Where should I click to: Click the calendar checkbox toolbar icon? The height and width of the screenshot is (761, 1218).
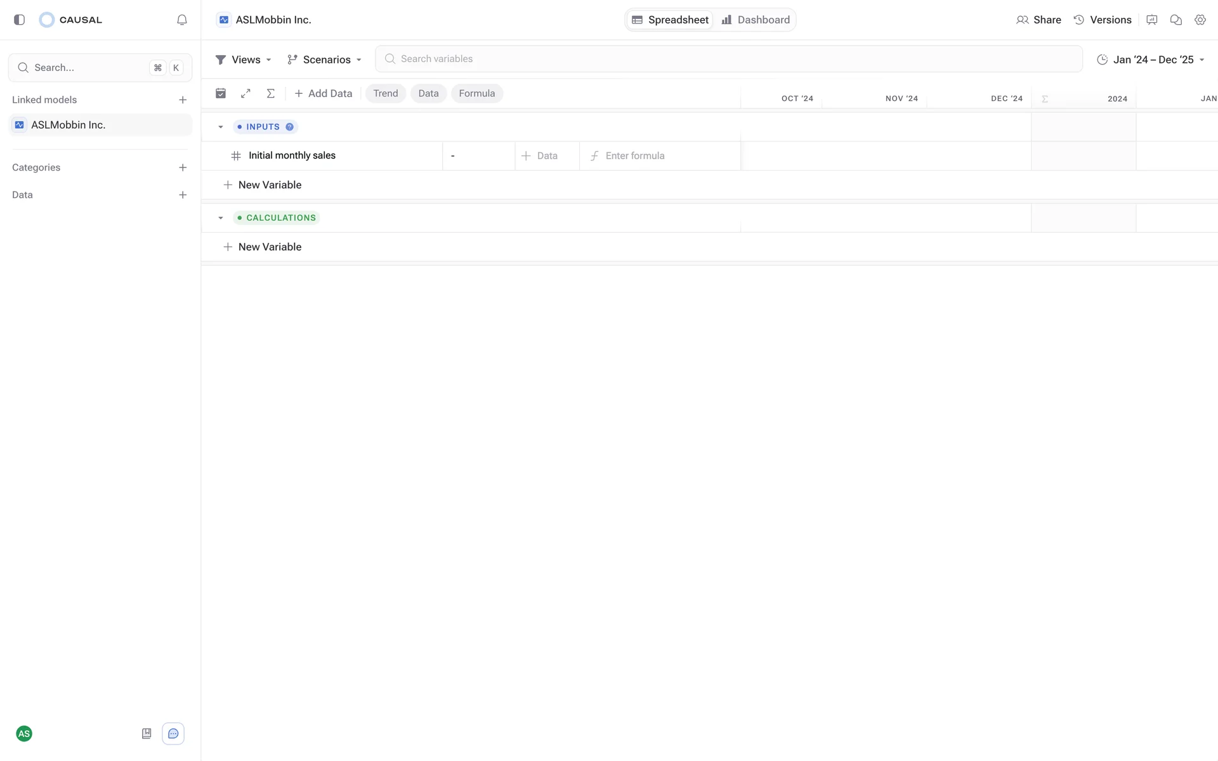tap(221, 93)
